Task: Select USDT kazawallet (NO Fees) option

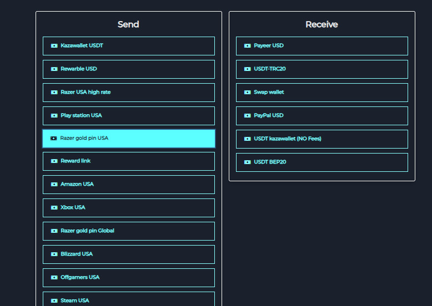Action: [x=322, y=139]
